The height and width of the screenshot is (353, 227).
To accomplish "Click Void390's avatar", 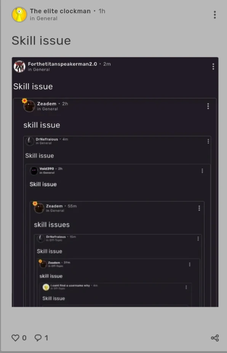I will [x=34, y=171].
